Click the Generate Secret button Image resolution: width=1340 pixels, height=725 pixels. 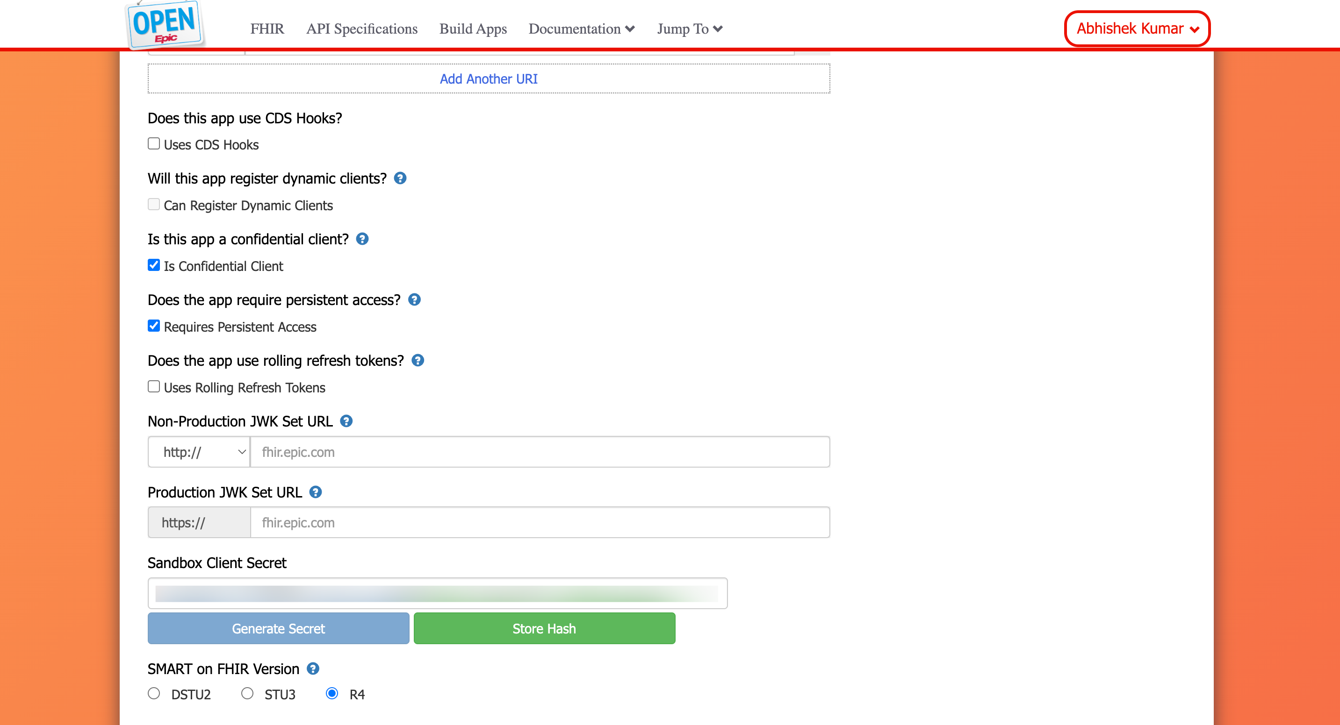pos(278,628)
